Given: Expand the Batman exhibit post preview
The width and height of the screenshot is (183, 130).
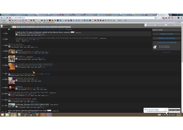Looking at the screenshot, I should pos(16,34).
